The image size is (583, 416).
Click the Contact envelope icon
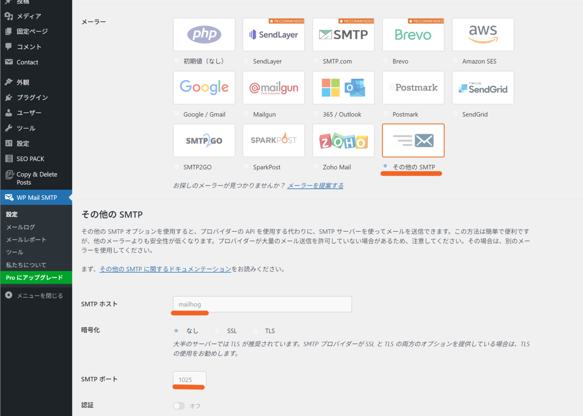click(x=8, y=62)
